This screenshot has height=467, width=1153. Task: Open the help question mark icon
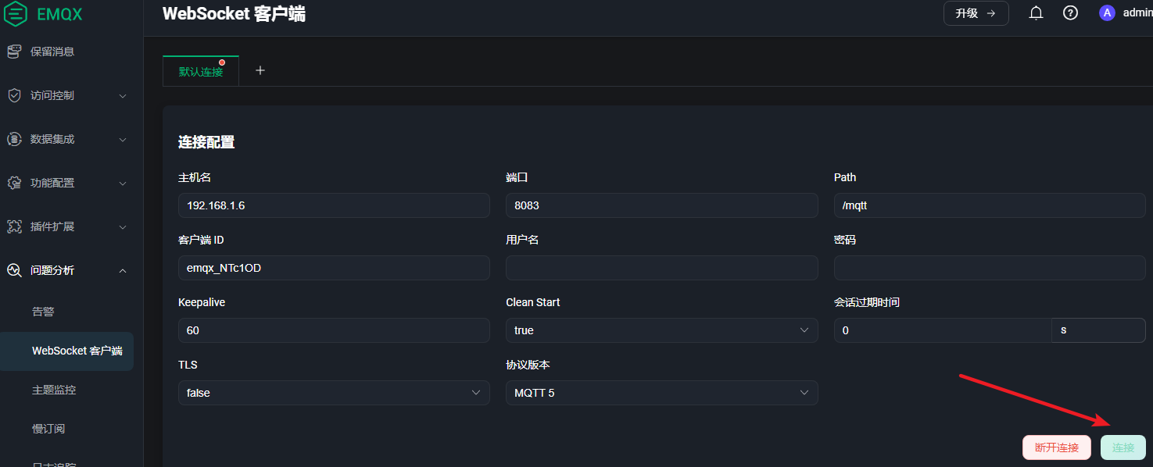pyautogui.click(x=1070, y=12)
